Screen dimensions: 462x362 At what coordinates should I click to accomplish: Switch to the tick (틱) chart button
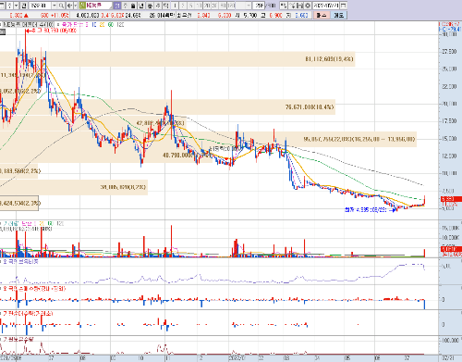tap(165, 6)
